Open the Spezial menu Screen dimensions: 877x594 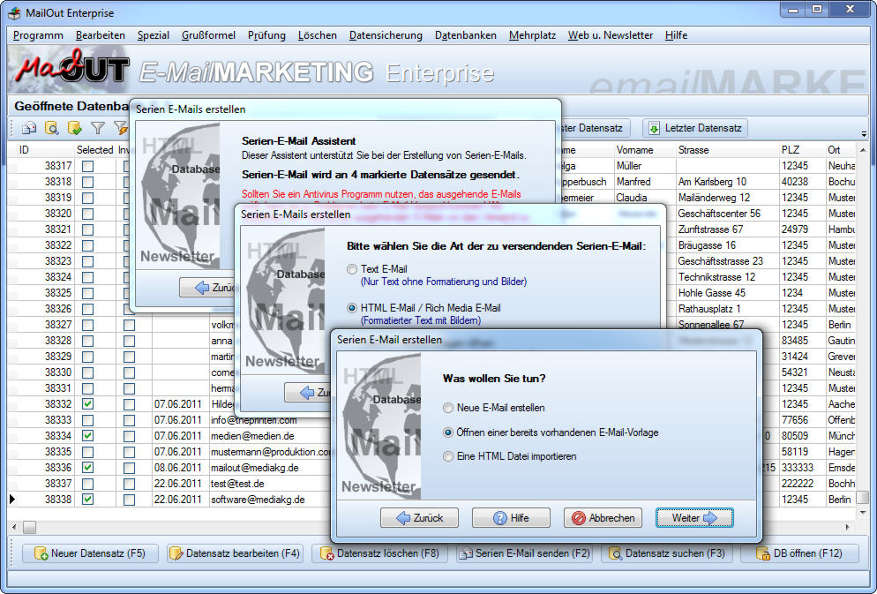(154, 35)
